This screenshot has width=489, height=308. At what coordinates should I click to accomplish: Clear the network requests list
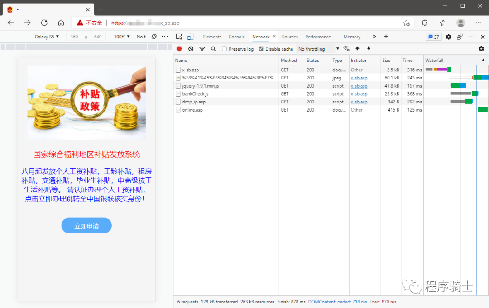190,48
